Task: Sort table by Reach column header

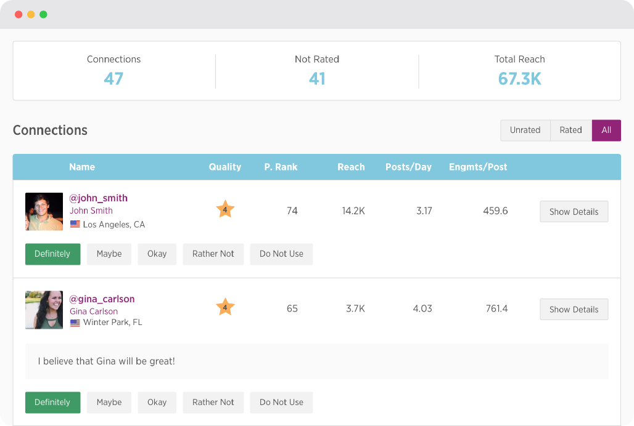Action: pyautogui.click(x=351, y=167)
